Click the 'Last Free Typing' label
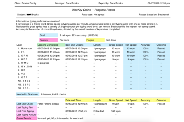 (26, 111)
